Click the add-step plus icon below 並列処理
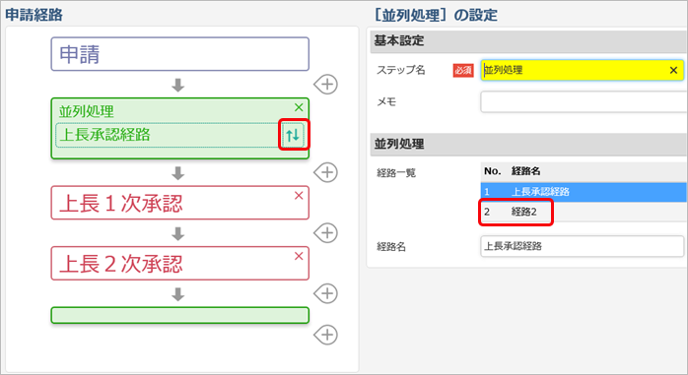688x375 pixels. [x=326, y=172]
